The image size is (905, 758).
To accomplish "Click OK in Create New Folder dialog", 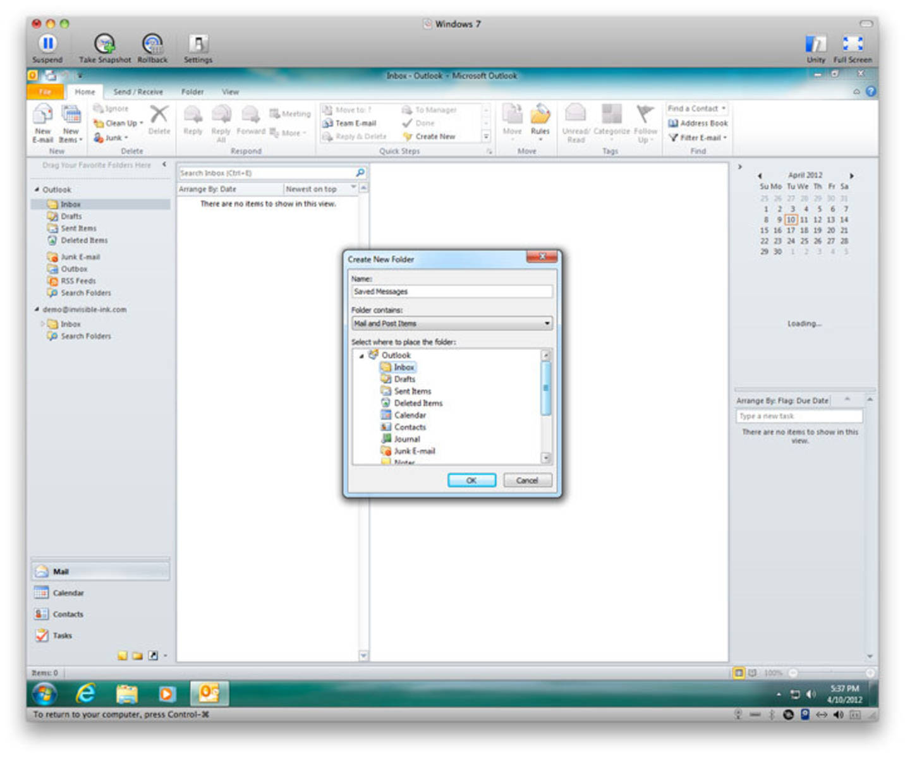I will click(x=471, y=481).
